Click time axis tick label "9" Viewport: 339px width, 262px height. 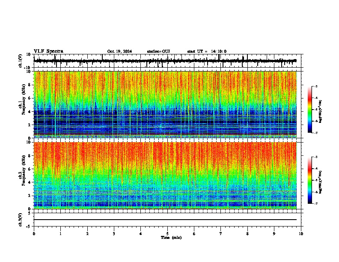point(274,234)
